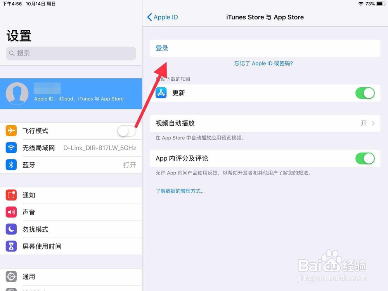Image resolution: width=388 pixels, height=291 pixels.
Task: Tap the back chevron next to Apple ID
Action: pyautogui.click(x=149, y=17)
